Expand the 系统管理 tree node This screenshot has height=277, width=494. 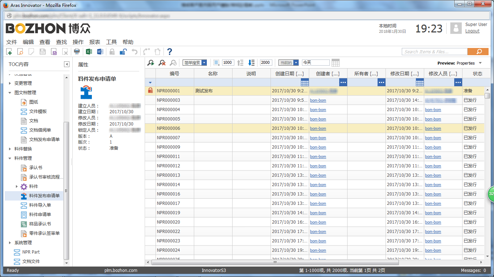coord(10,243)
